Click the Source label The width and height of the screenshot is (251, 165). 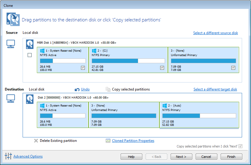click(x=12, y=33)
